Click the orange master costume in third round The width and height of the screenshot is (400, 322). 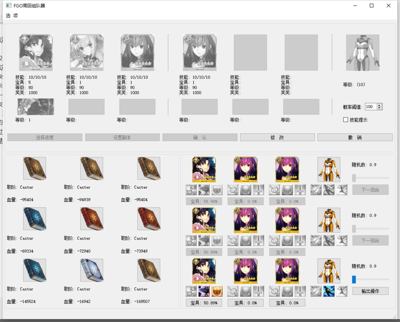(329, 271)
